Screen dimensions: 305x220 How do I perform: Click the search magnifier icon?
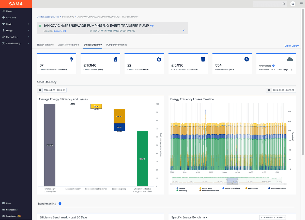tap(284, 4)
